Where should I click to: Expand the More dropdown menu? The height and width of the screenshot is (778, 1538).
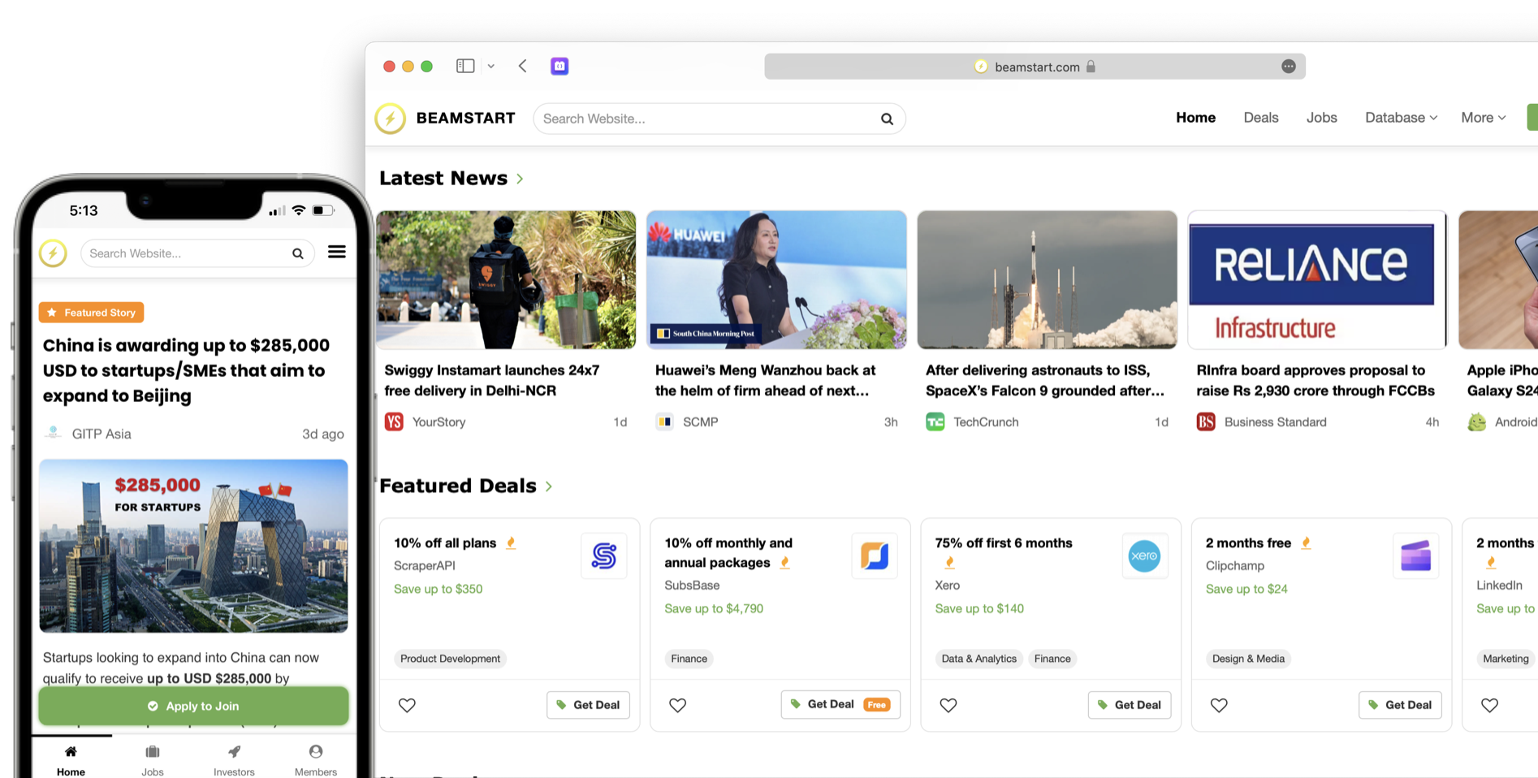[1483, 118]
